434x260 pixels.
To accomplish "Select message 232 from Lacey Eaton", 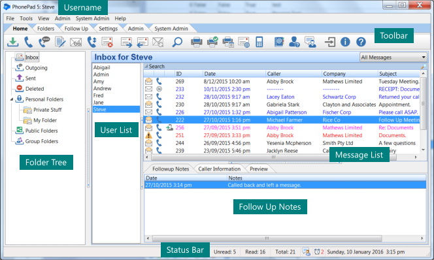I will click(282, 97).
